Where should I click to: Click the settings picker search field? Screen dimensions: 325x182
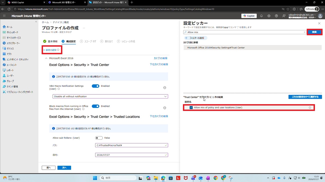click(x=245, y=32)
